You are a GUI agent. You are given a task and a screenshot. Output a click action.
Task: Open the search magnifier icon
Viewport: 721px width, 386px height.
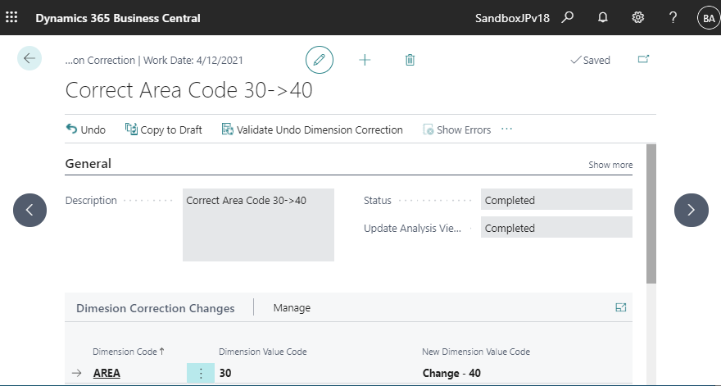point(568,18)
